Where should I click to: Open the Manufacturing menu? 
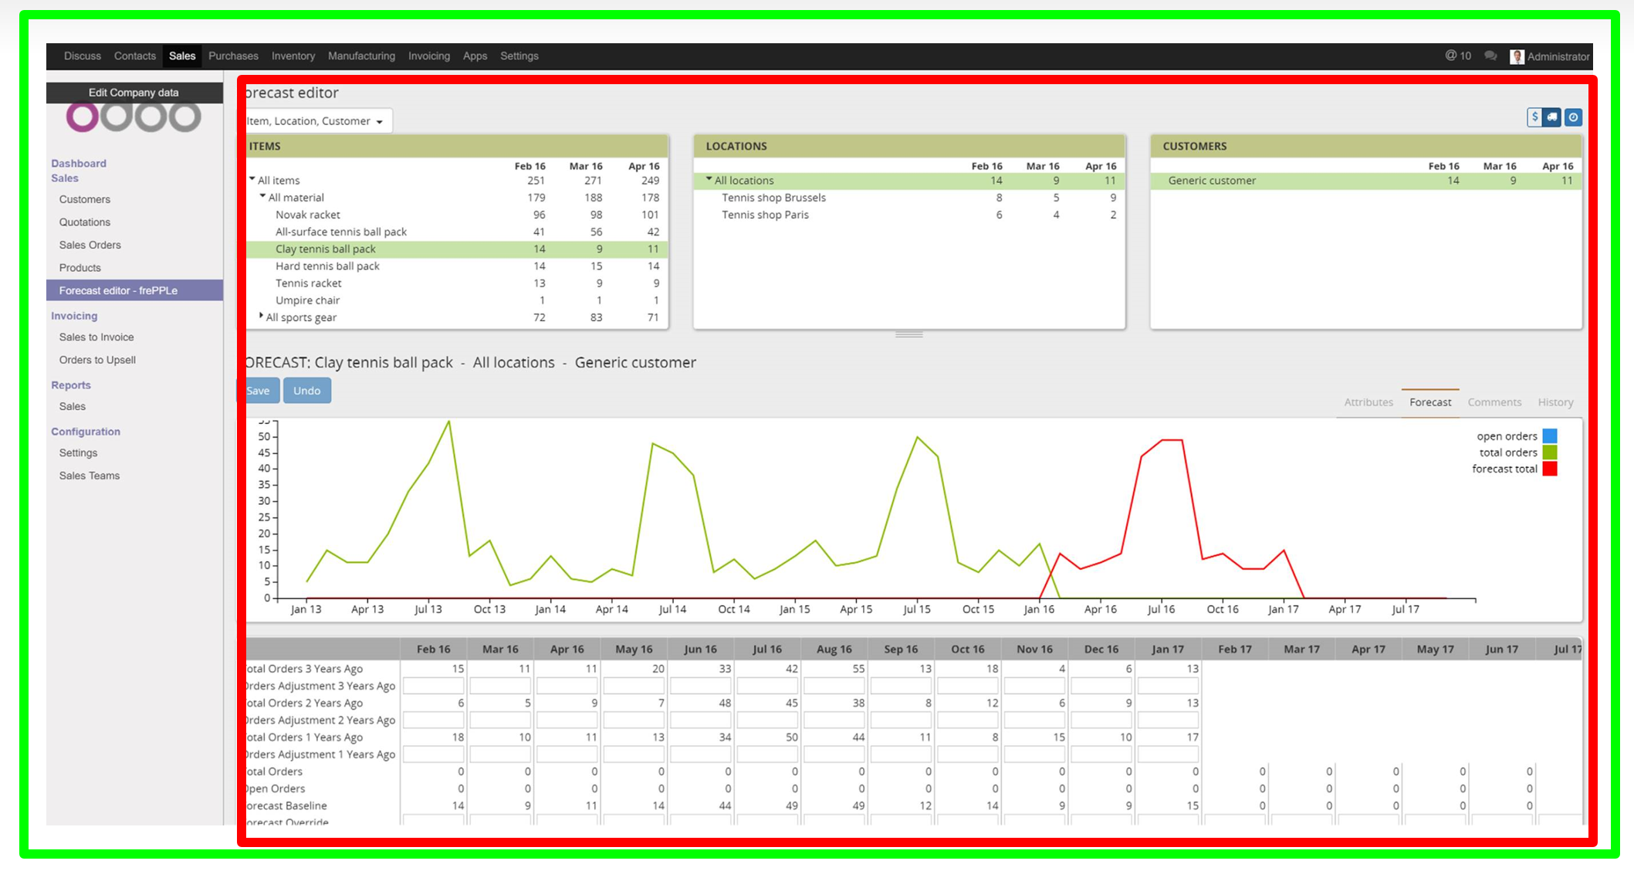[x=360, y=56]
